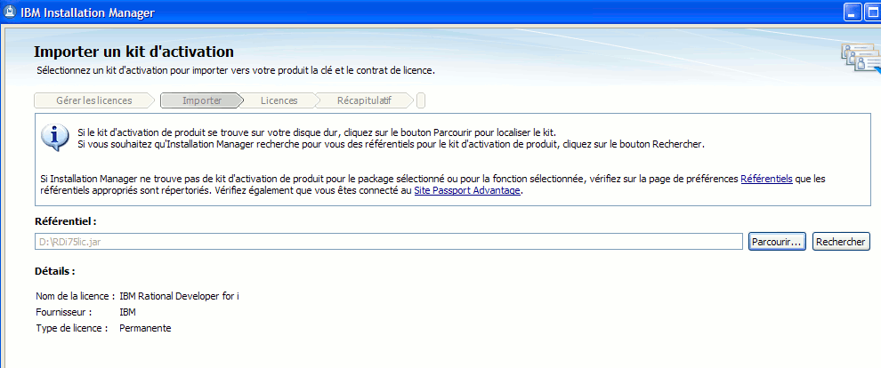Click the Référentiel path input field
The image size is (881, 368).
coord(389,242)
